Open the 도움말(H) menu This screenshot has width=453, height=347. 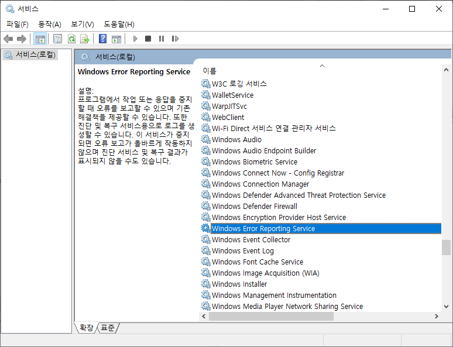[x=119, y=24]
